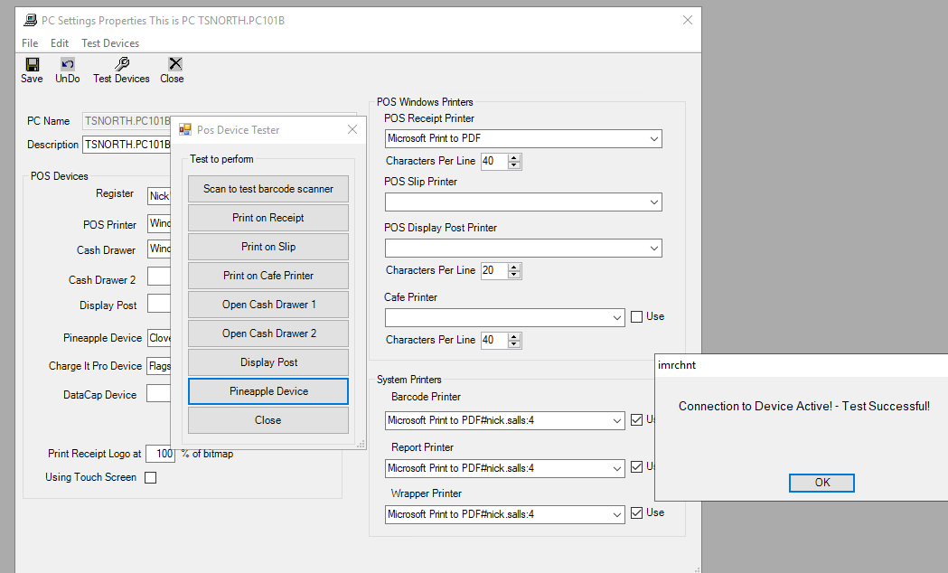Expand Report Printer dropdown
The image size is (948, 573).
tap(616, 468)
